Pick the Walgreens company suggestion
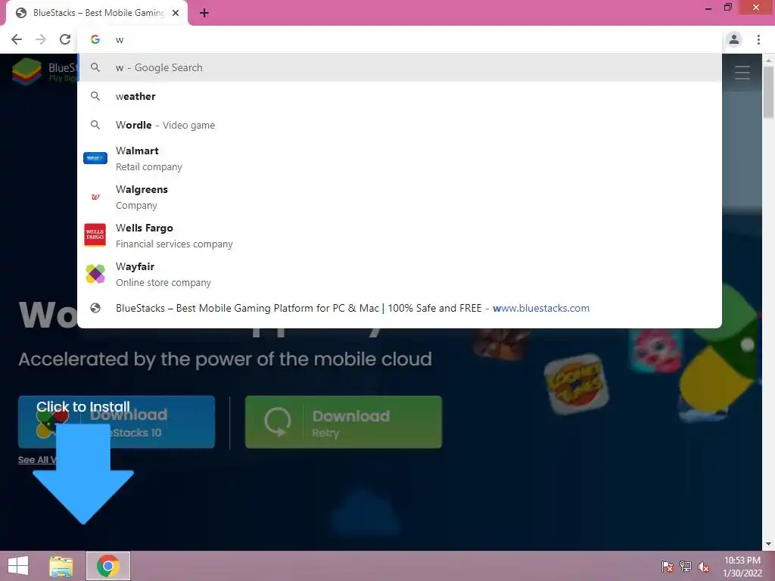Viewport: 775px width, 581px height. coord(400,197)
